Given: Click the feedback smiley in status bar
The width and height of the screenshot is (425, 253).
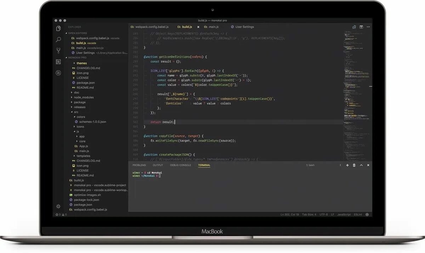Looking at the screenshot, I should pos(367,214).
